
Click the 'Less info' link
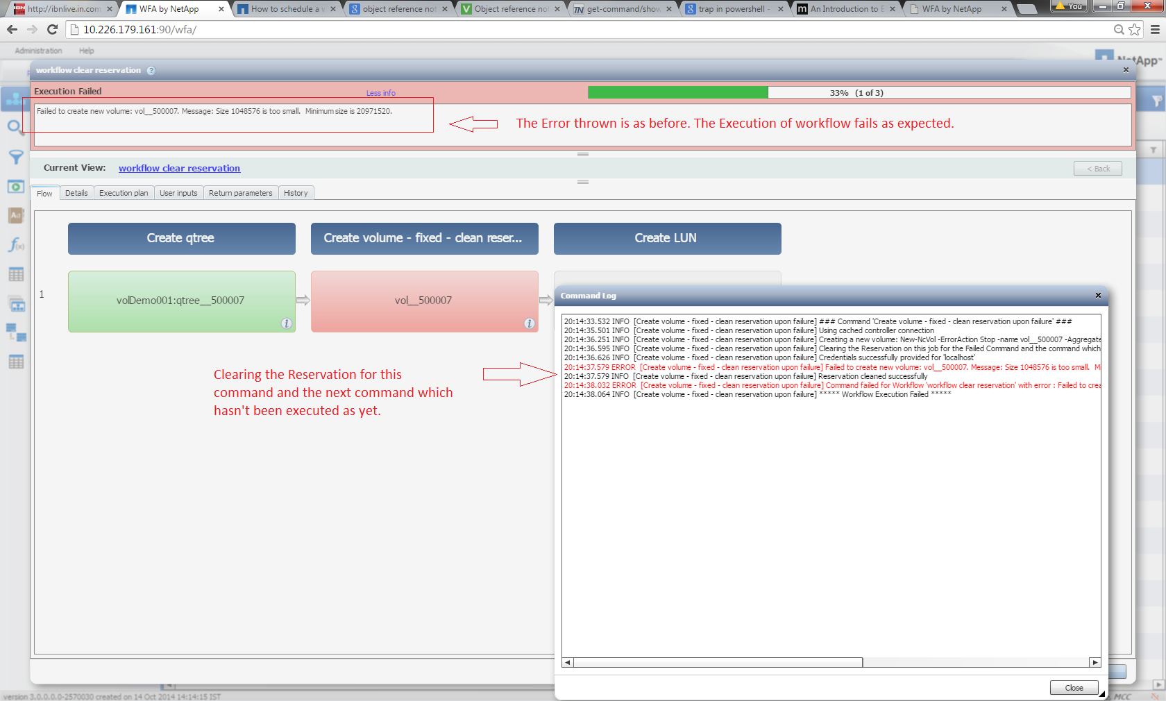(x=381, y=93)
